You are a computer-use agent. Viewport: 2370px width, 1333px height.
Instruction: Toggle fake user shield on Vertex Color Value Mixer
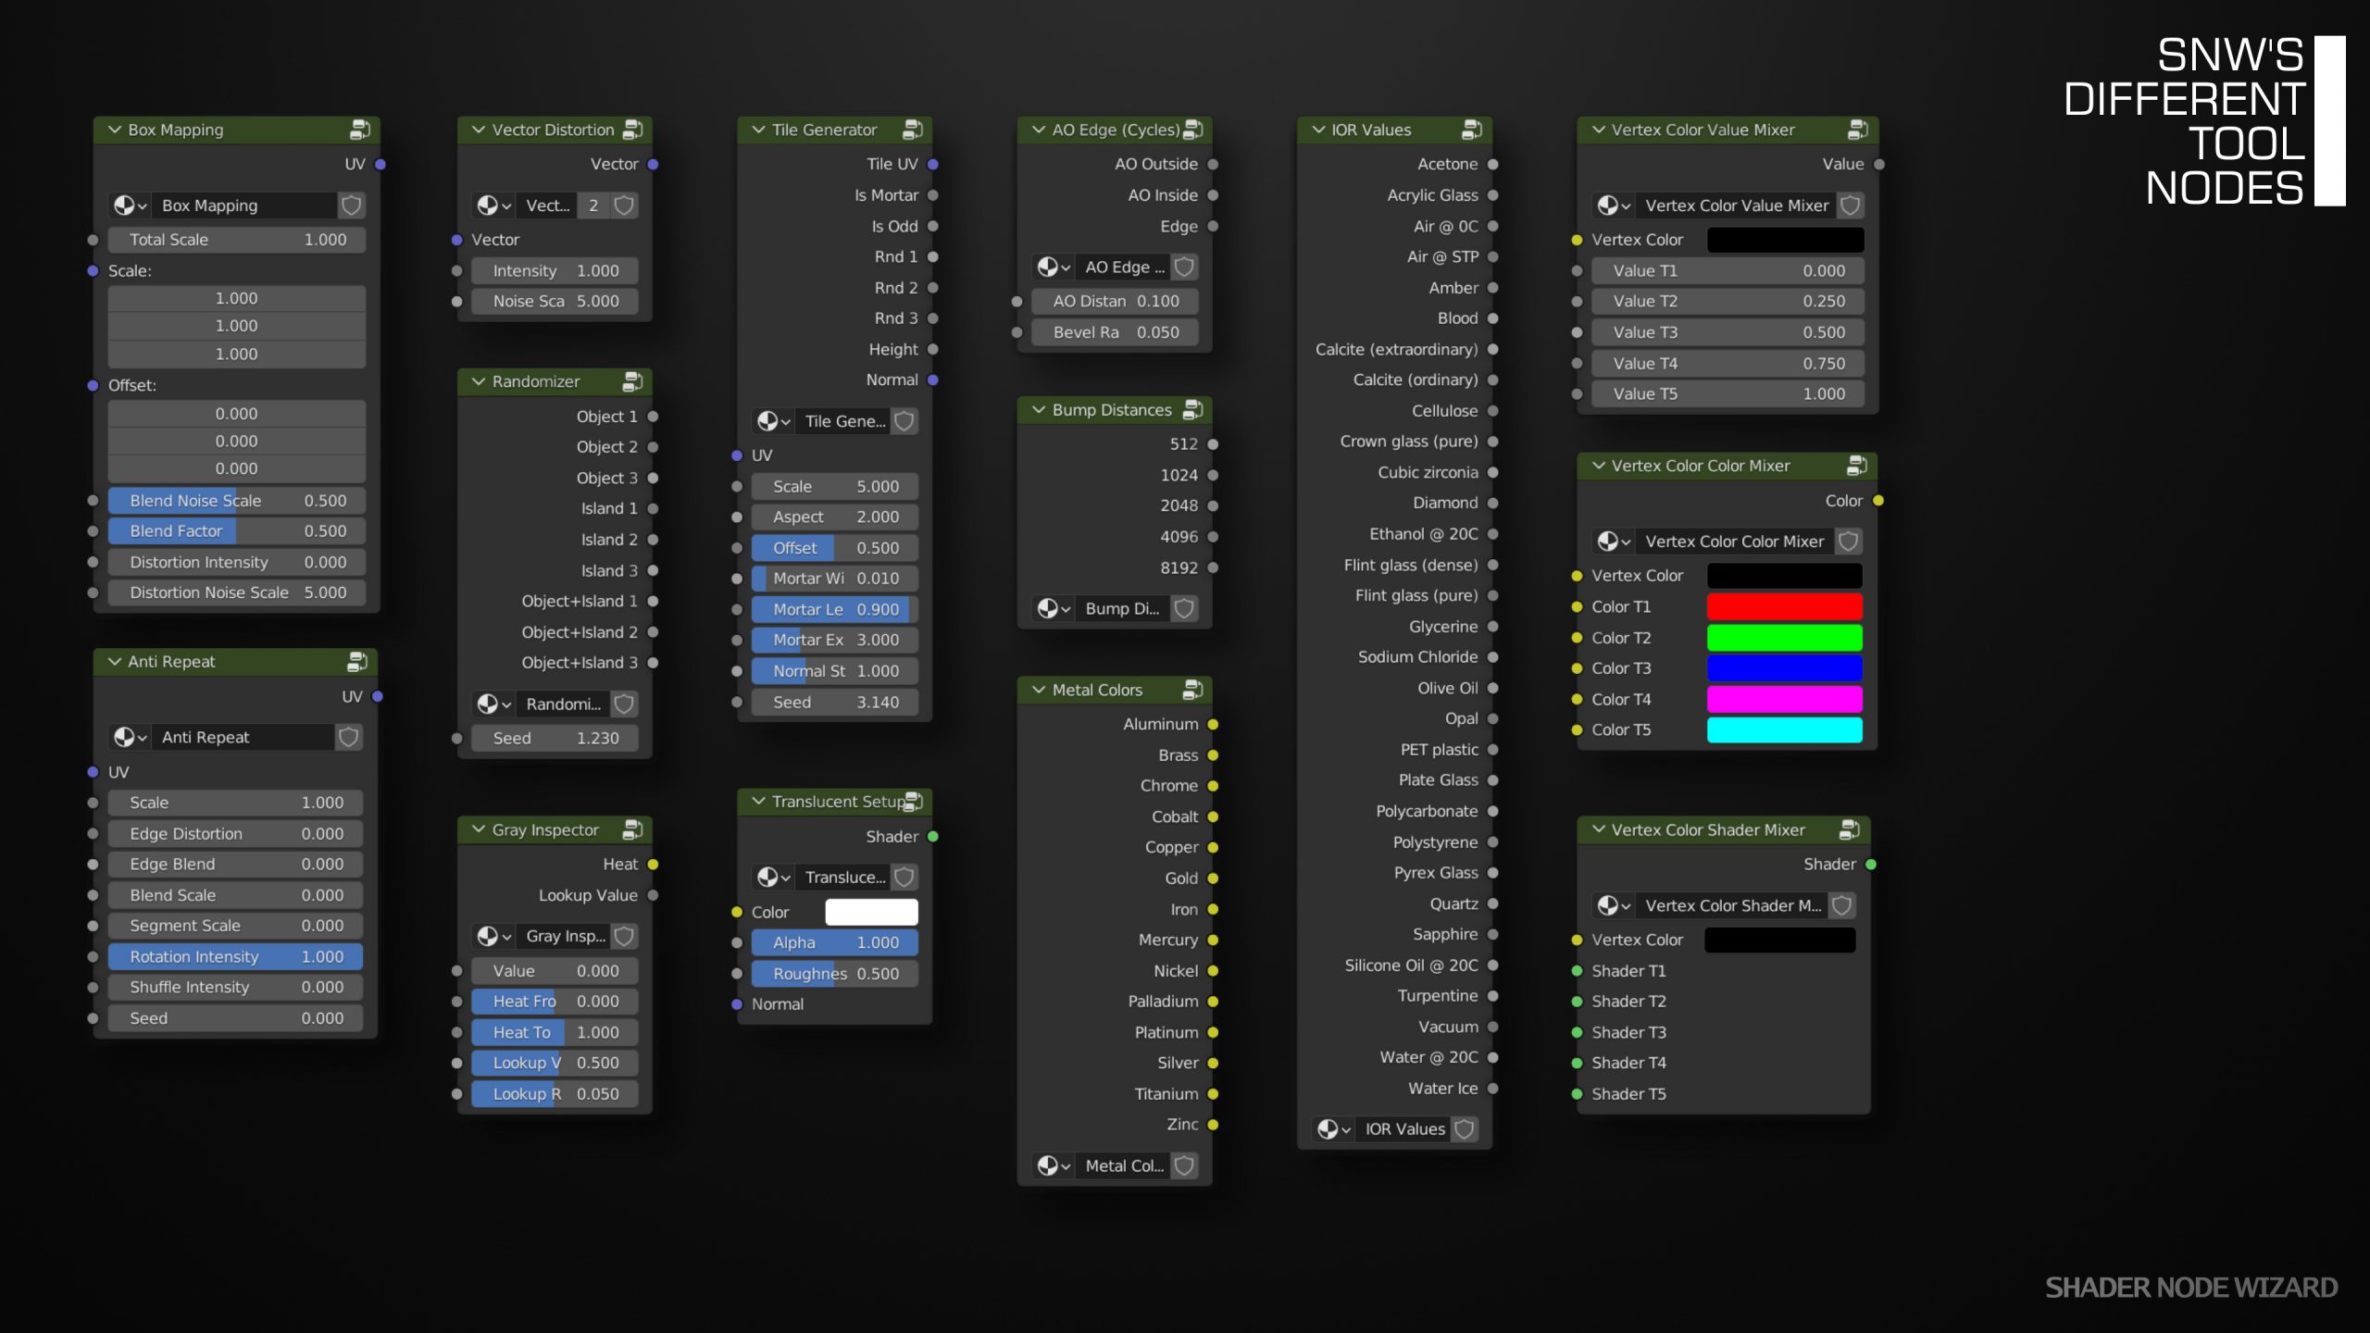(x=1851, y=206)
